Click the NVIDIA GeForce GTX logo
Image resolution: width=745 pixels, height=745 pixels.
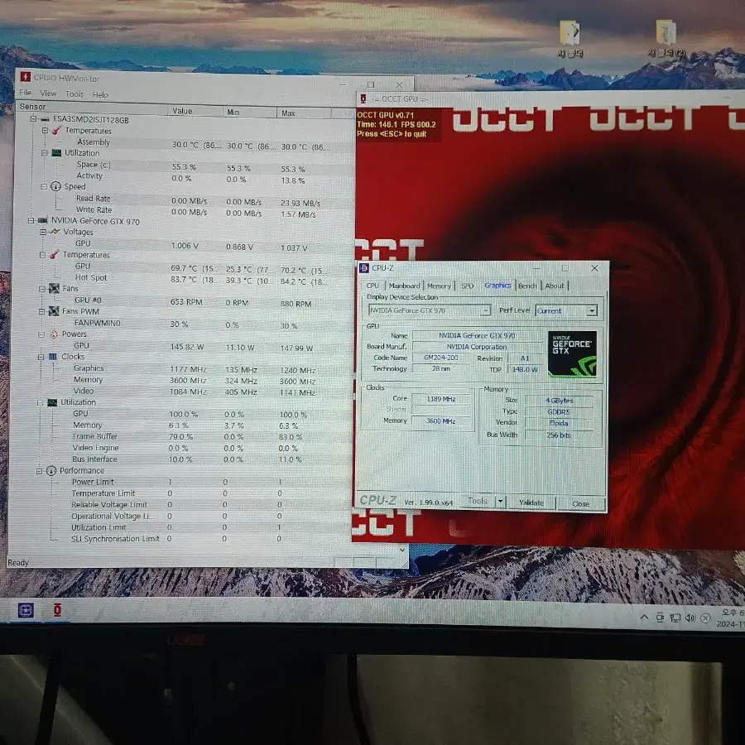click(x=572, y=354)
